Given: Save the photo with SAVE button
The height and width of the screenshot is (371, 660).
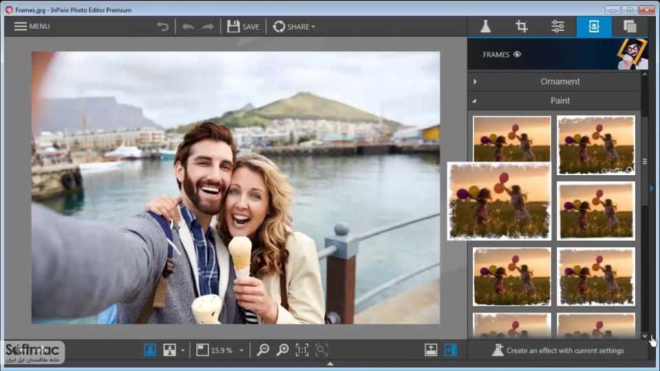Looking at the screenshot, I should coord(244,27).
